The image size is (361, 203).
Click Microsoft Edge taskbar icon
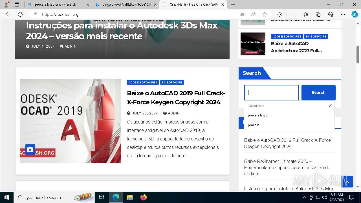click(116, 197)
